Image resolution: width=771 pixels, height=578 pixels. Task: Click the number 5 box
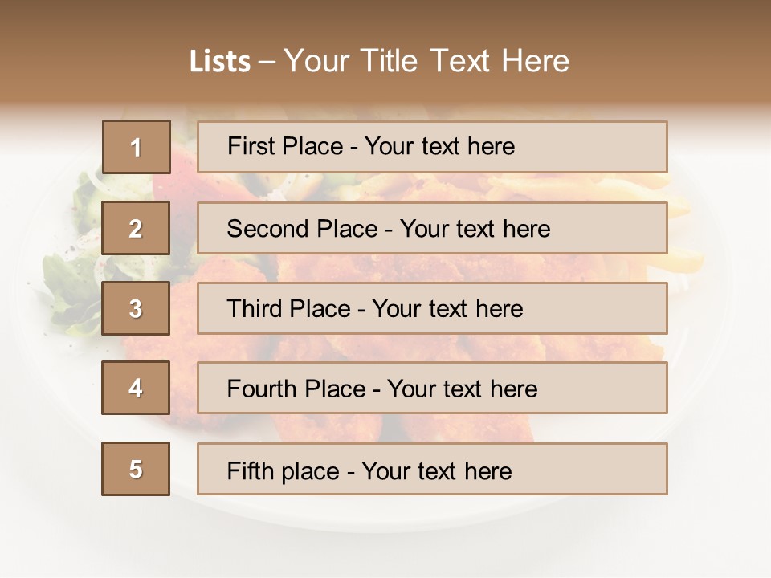click(x=136, y=469)
